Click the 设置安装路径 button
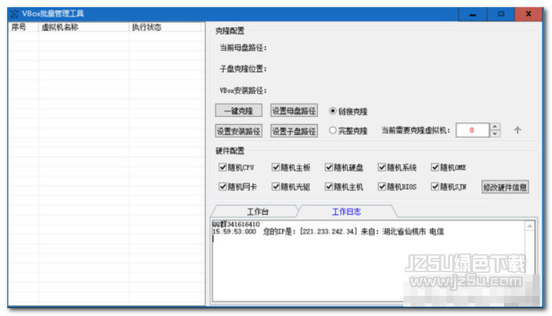Viewport: 552px width, 316px height. [x=238, y=131]
